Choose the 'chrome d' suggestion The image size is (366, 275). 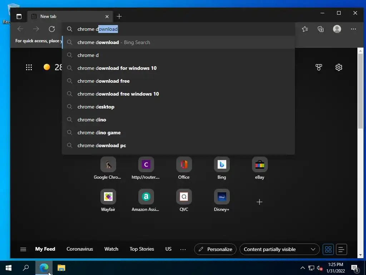point(178,55)
